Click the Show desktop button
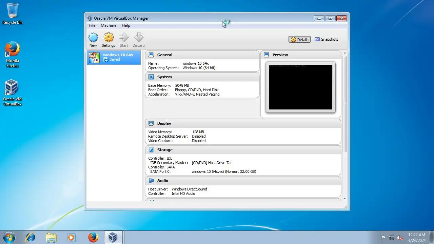The image size is (434, 244). tap(431, 238)
